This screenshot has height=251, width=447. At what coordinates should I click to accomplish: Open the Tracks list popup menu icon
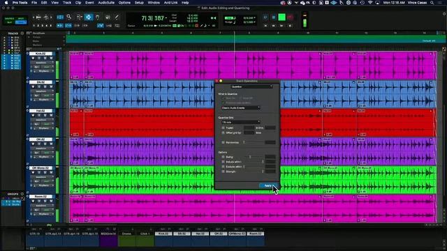[22, 33]
